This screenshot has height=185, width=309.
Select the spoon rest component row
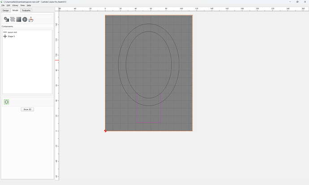coord(27,32)
